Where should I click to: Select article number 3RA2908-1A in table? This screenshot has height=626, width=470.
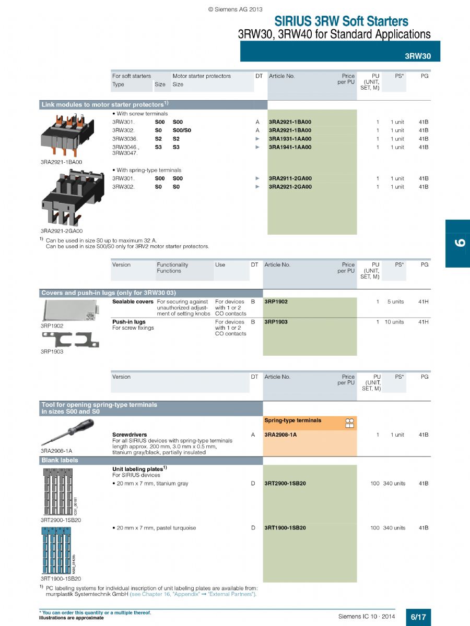tap(280, 435)
